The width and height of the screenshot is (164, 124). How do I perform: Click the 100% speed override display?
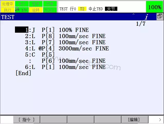154,7
